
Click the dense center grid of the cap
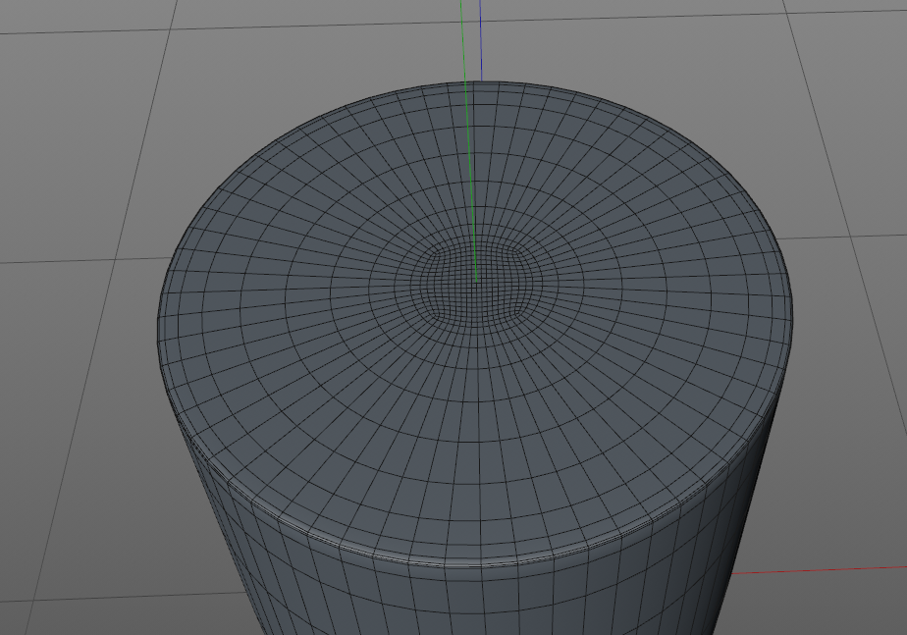coord(476,283)
